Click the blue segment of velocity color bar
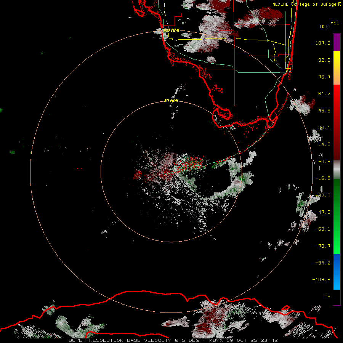Viewport: 343px width, 343px height. [x=337, y=272]
